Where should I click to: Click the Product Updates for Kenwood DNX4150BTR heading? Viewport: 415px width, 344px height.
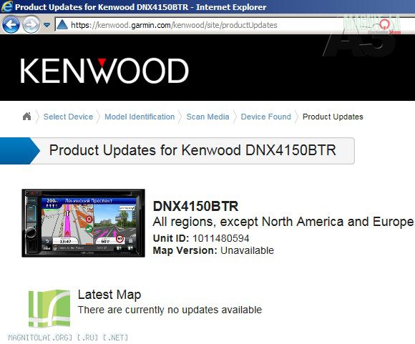point(192,150)
